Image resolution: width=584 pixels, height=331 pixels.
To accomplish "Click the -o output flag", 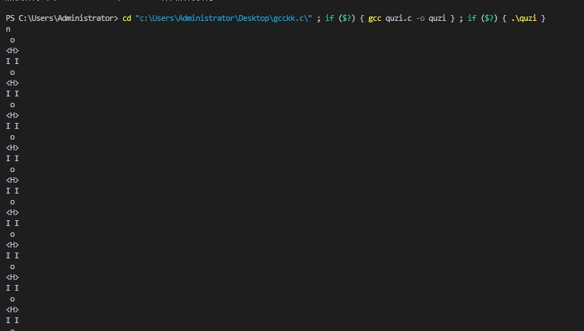I will click(x=421, y=17).
